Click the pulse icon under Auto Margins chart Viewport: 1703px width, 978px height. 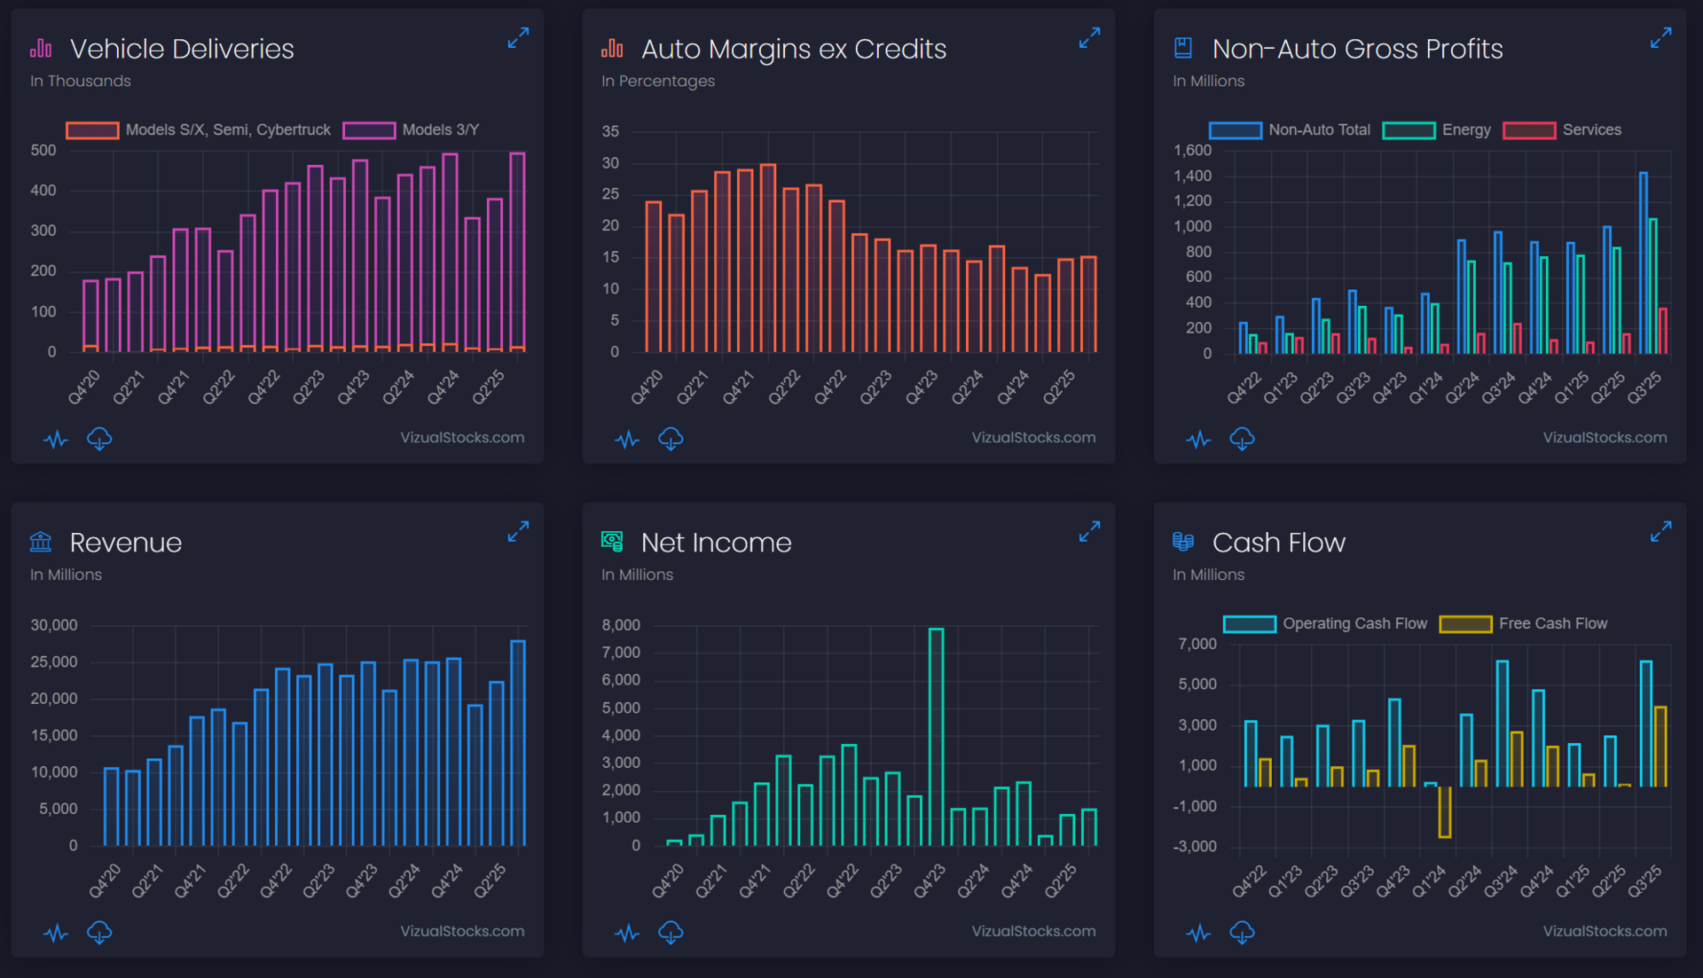pos(627,438)
